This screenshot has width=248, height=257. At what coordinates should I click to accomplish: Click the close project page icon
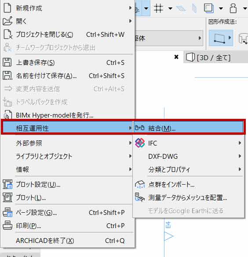8,34
